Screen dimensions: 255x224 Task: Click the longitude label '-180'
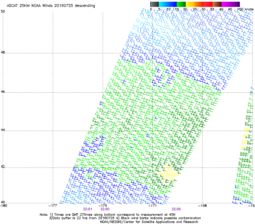coord(3,206)
